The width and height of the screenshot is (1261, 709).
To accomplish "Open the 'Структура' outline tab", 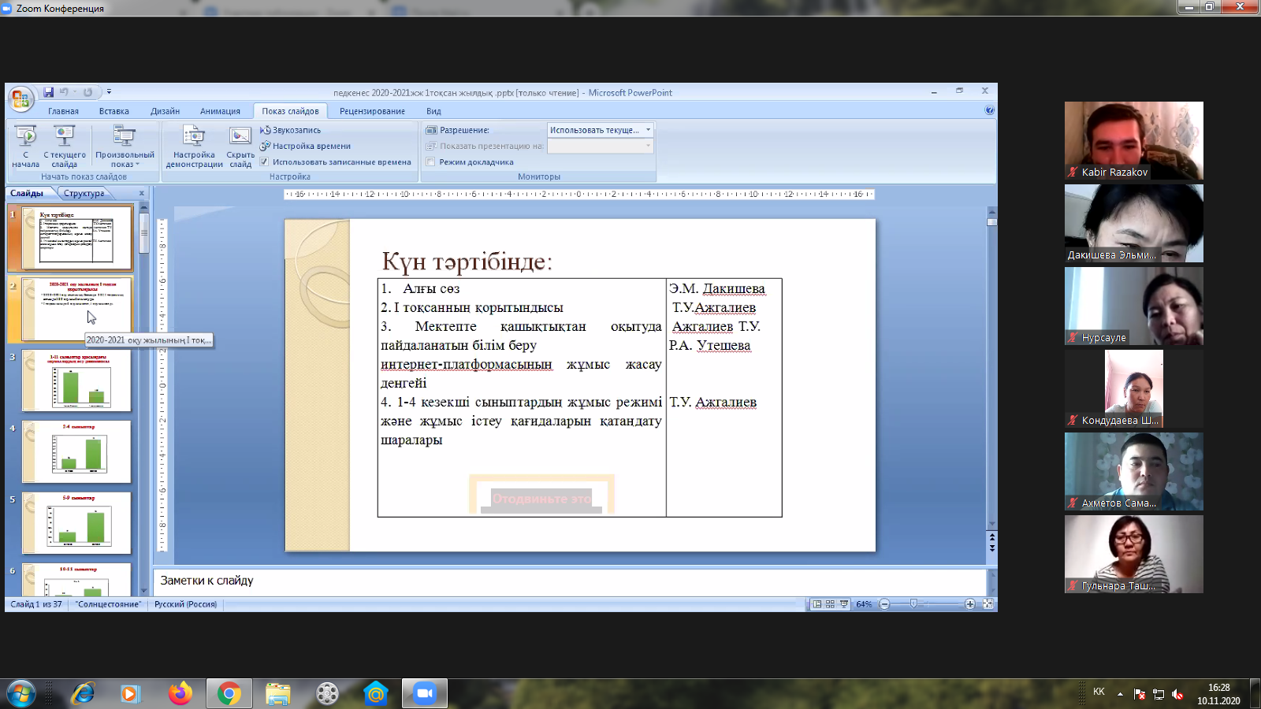I will click(x=84, y=193).
